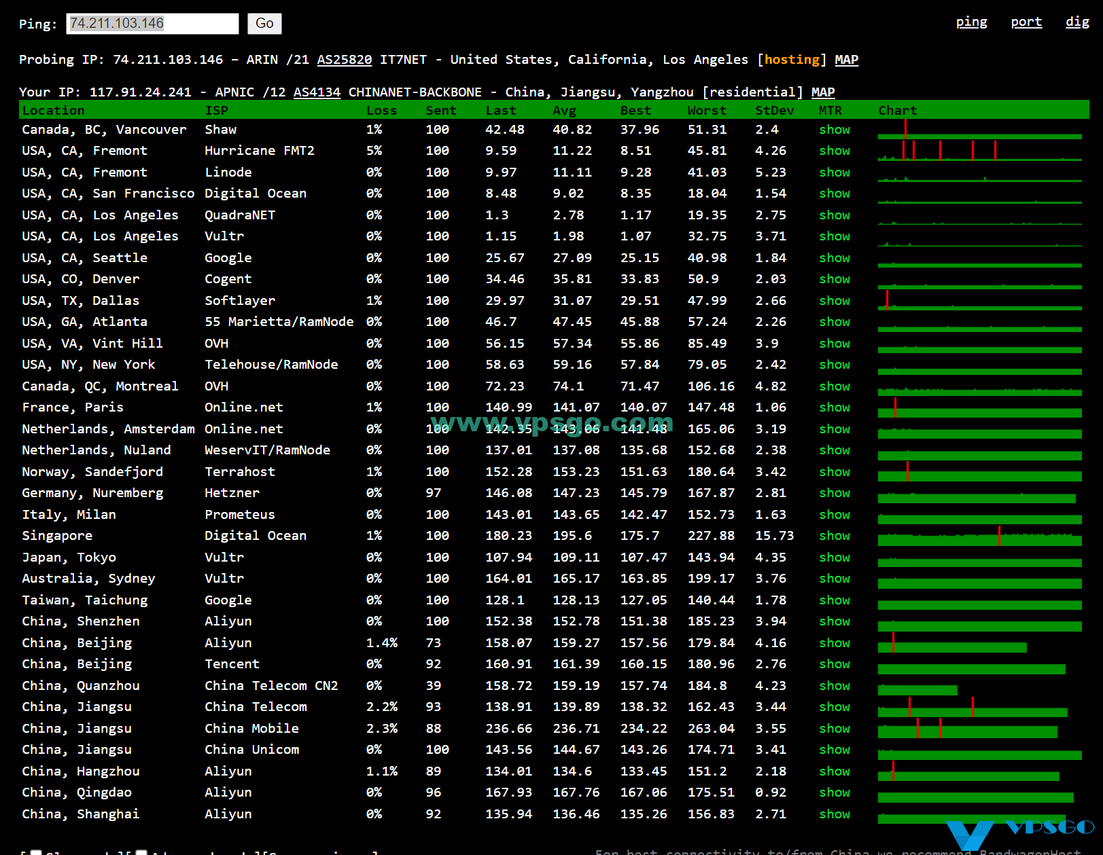The width and height of the screenshot is (1103, 855).
Task: Show MTR for New York Telehouse row
Action: [x=835, y=365]
